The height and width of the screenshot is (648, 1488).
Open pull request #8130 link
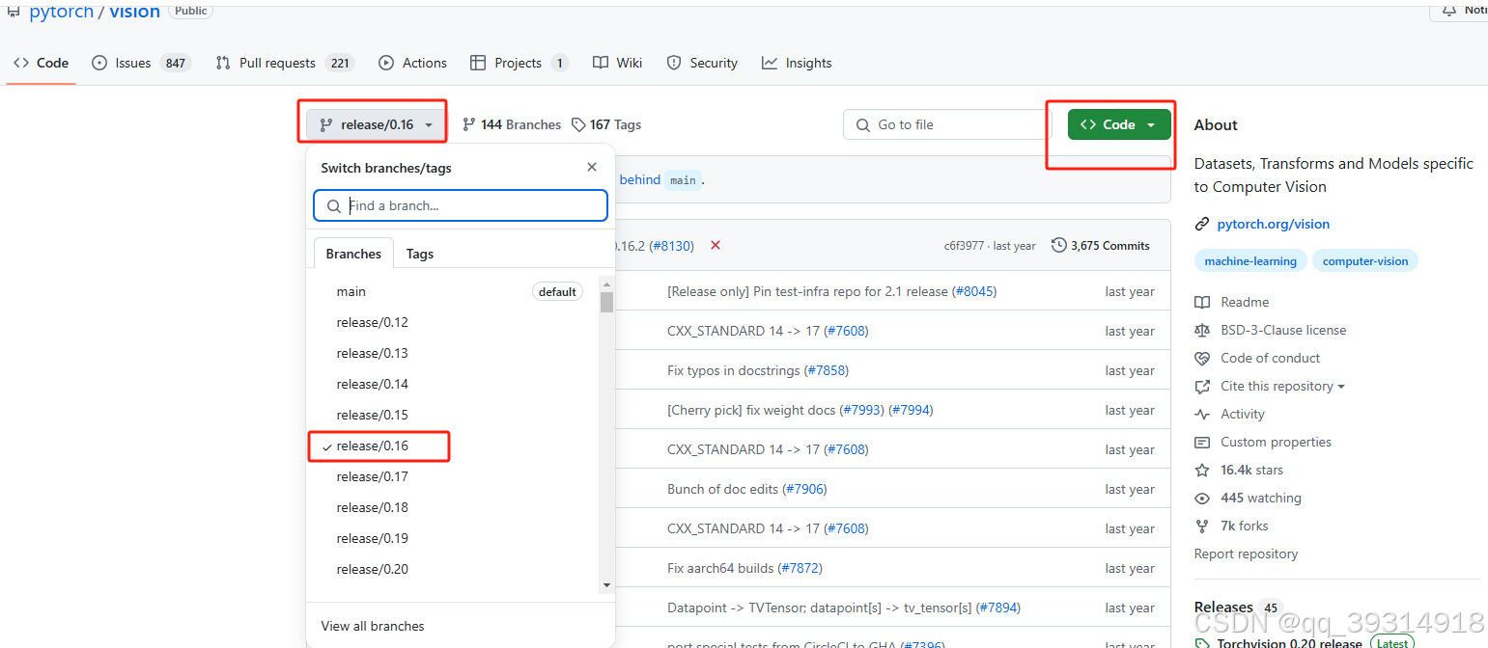(x=671, y=246)
